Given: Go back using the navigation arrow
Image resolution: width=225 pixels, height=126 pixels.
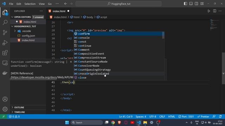Looking at the screenshot, I should (66, 4).
